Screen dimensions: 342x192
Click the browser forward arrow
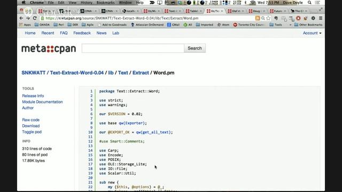[x=28, y=18]
